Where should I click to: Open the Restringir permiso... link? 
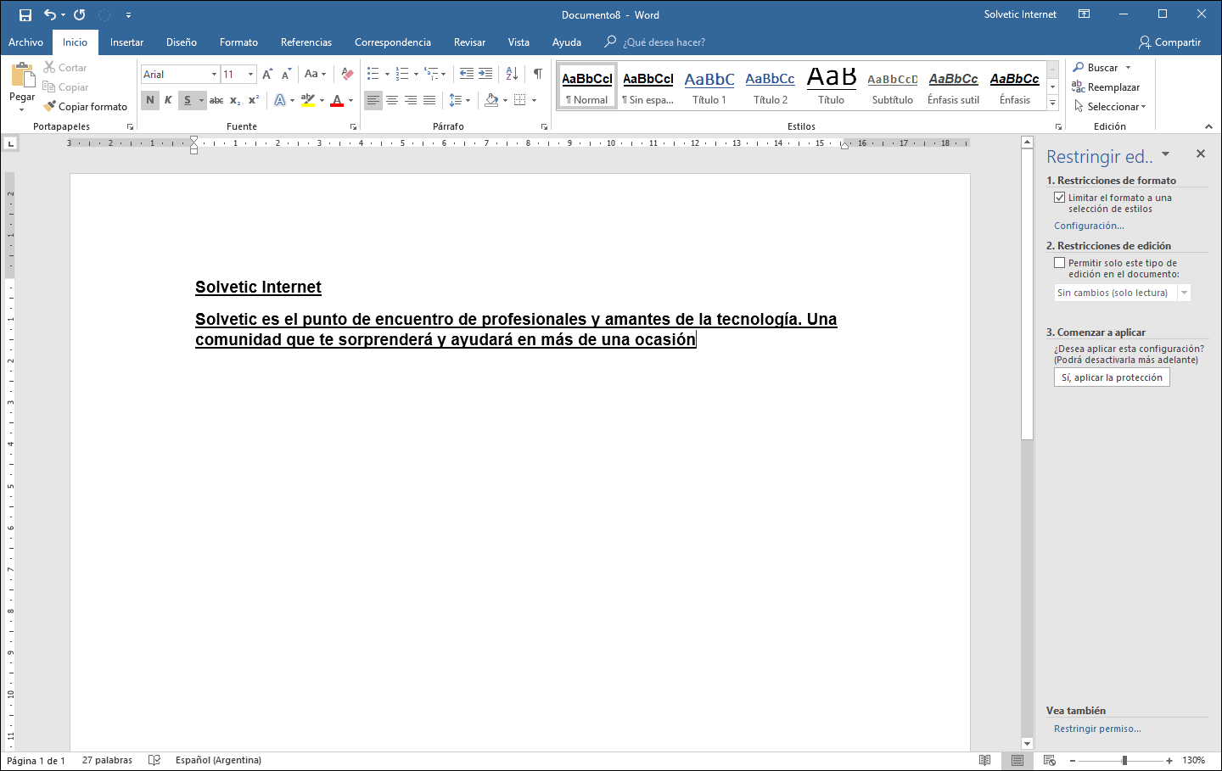pos(1097,729)
